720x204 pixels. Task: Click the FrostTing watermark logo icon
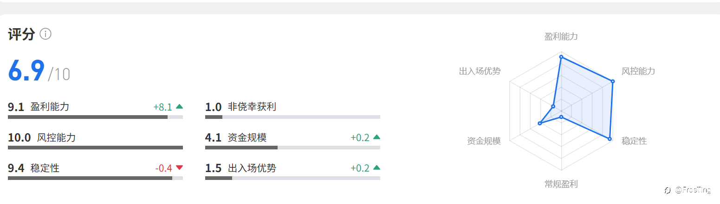[667, 190]
